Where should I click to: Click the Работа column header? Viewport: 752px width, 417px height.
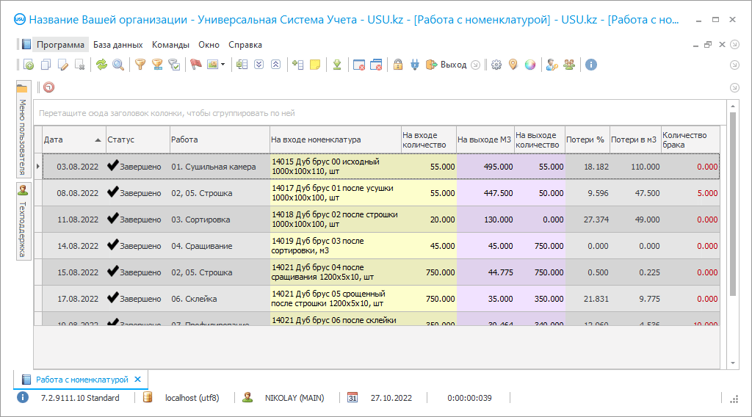(x=220, y=139)
